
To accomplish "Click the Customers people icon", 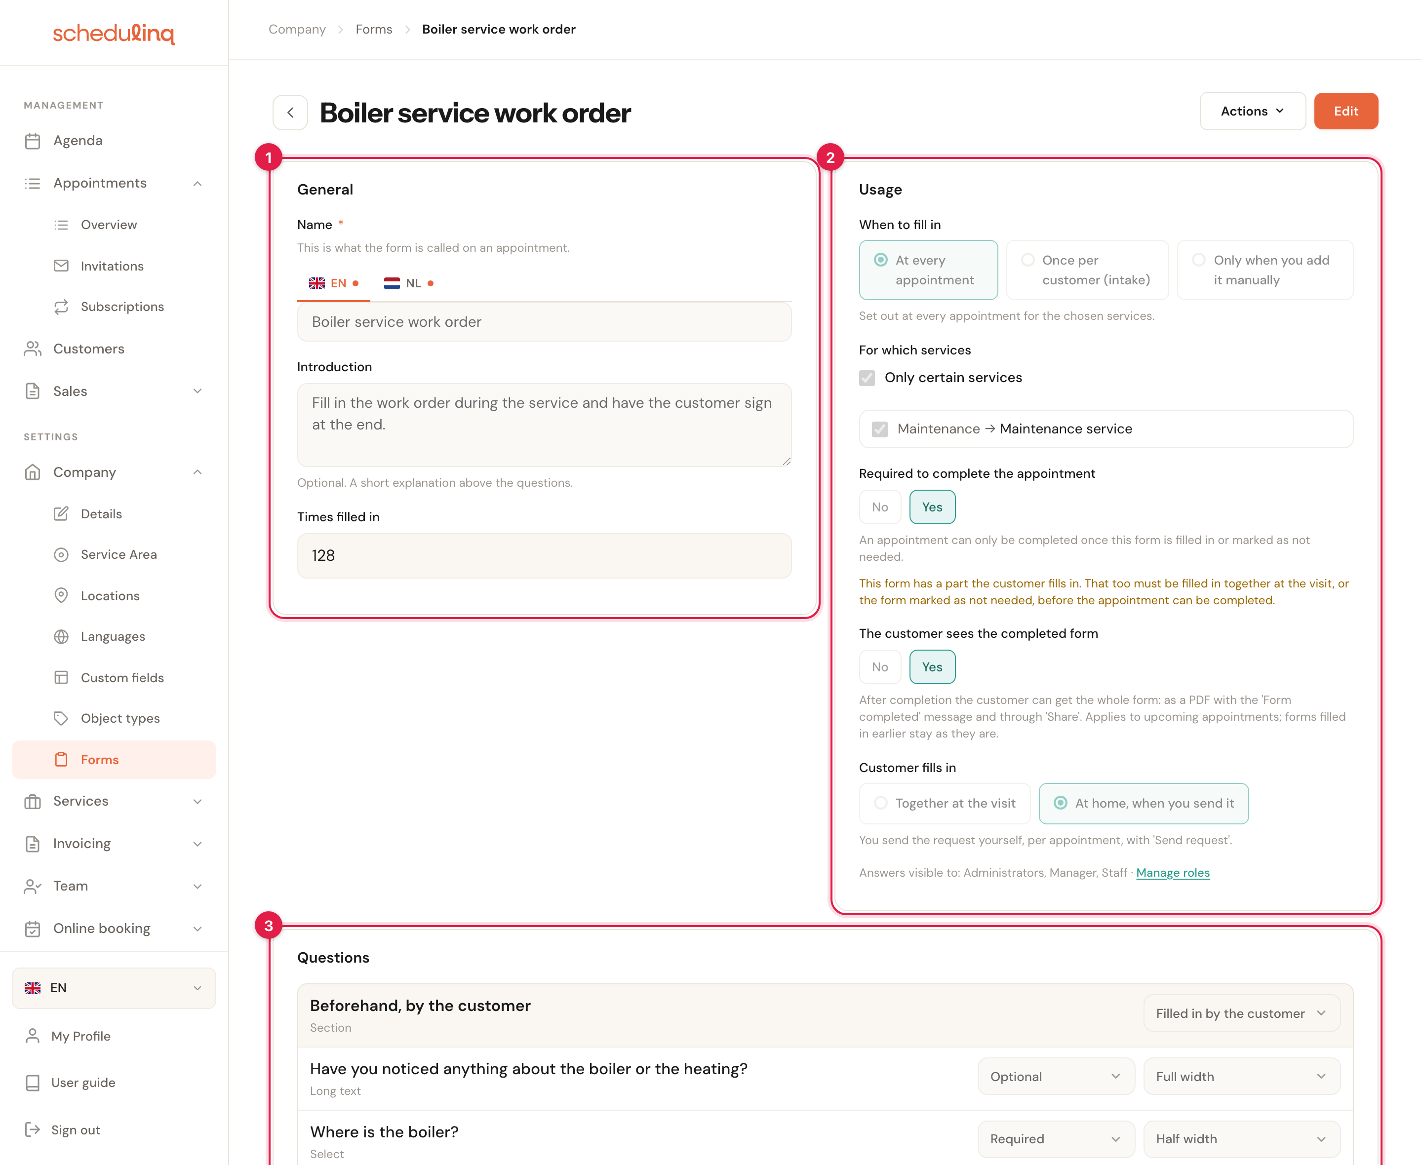I will (32, 349).
